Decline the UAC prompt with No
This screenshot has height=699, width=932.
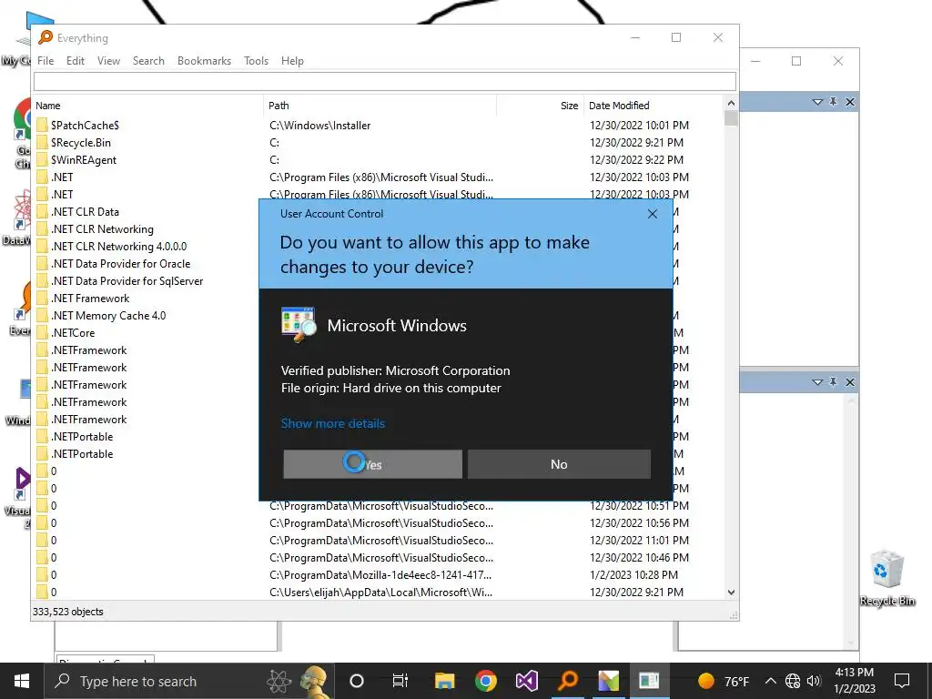pos(559,464)
